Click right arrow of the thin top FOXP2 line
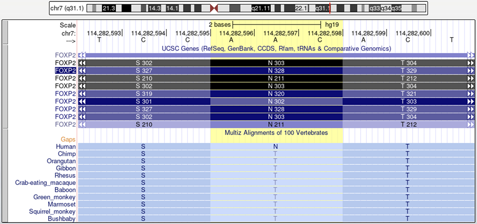The image size is (477, 224). click(471, 55)
